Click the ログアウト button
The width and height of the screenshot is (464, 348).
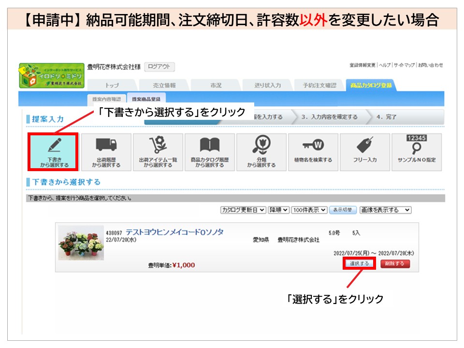pyautogui.click(x=159, y=67)
